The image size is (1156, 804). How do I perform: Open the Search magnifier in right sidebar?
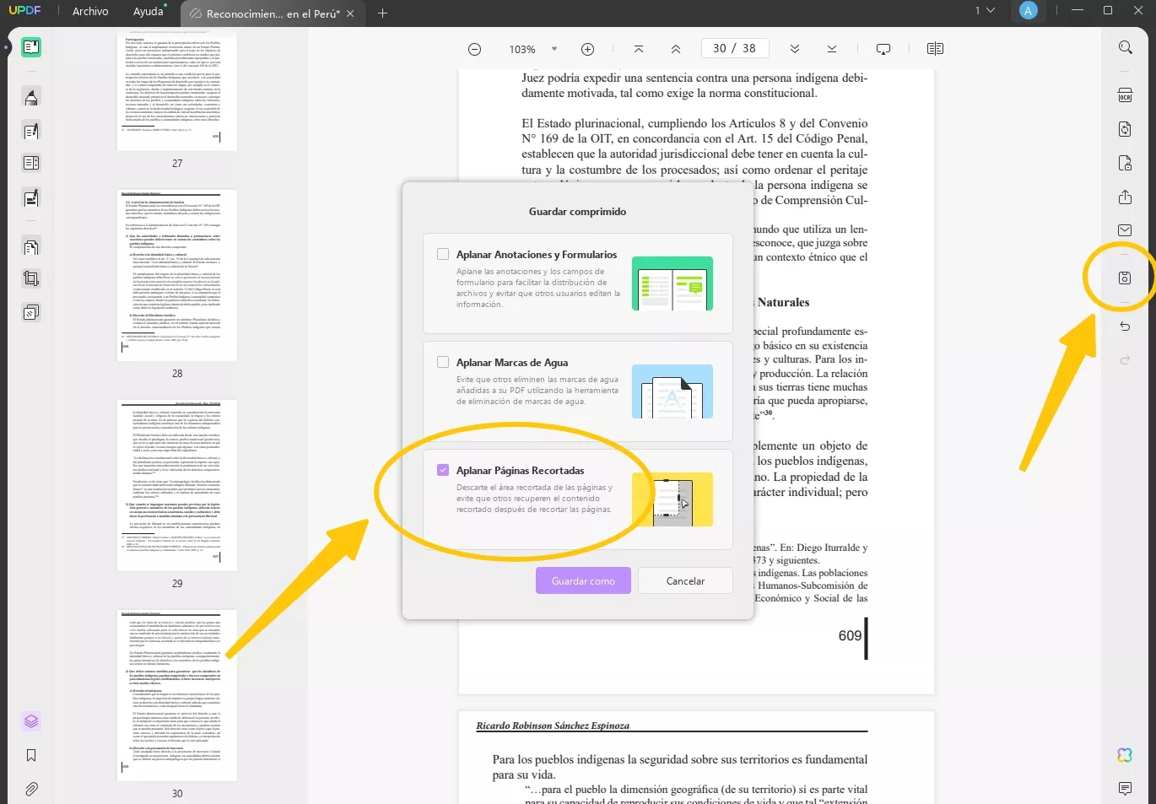1125,47
